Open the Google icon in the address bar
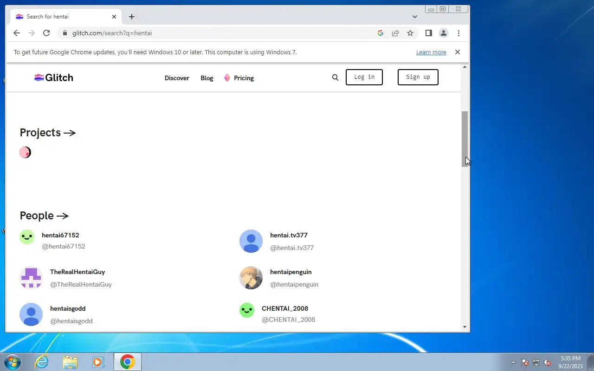594x371 pixels. pos(381,33)
